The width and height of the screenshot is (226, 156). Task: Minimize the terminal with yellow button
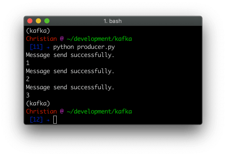click(38, 21)
